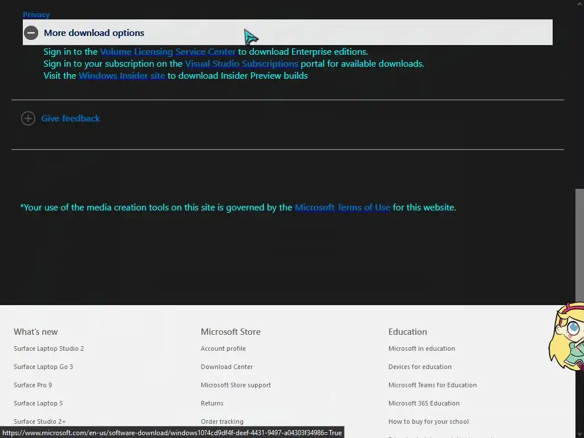Screen dimensions: 584x438
Task: Go to Account profile link
Action: [x=223, y=348]
